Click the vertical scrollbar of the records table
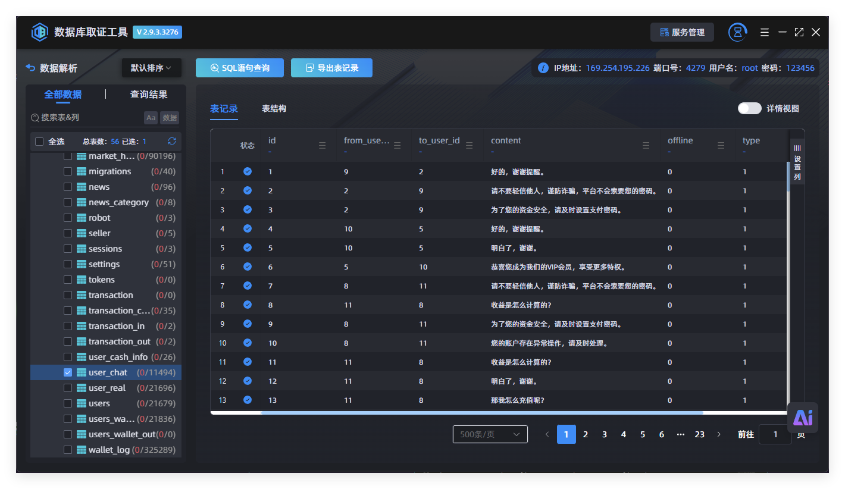The image size is (845, 489). [788, 175]
